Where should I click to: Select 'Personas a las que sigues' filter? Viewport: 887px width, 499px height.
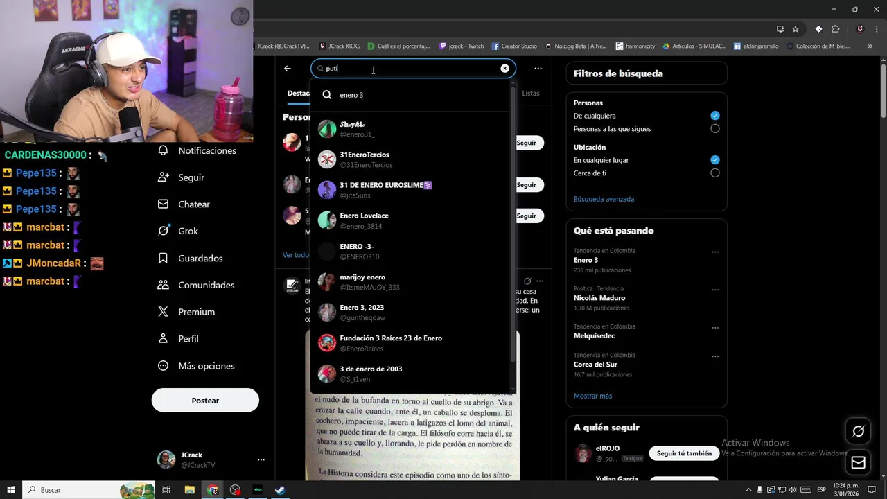(x=715, y=129)
